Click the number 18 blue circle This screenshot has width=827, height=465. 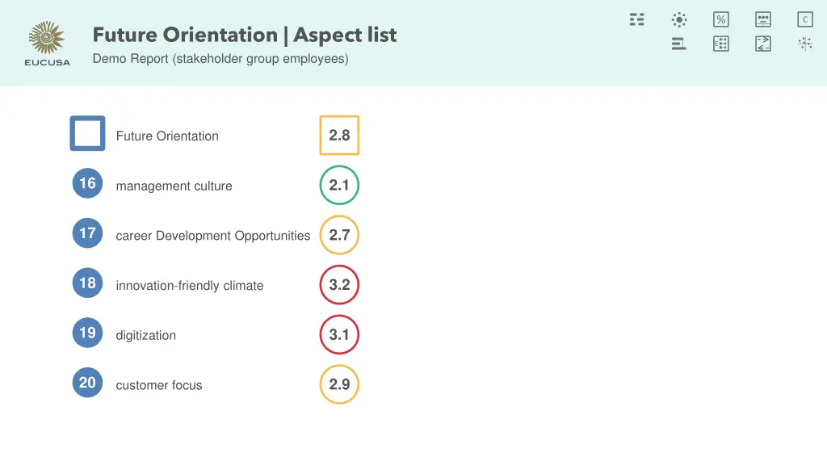[x=87, y=283]
